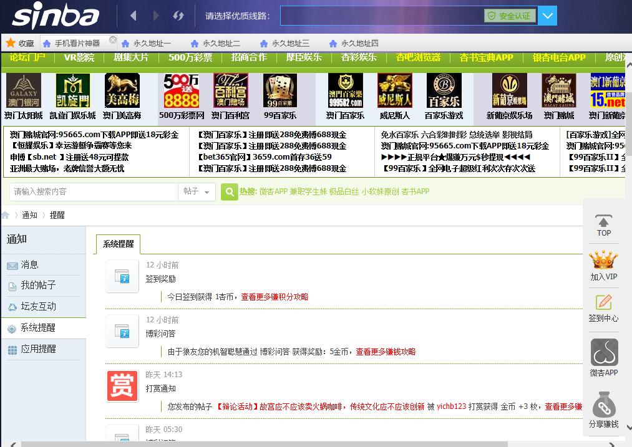The width and height of the screenshot is (632, 447).
Task: Click the 百家乐游戏 B logo
Action: pos(444,90)
